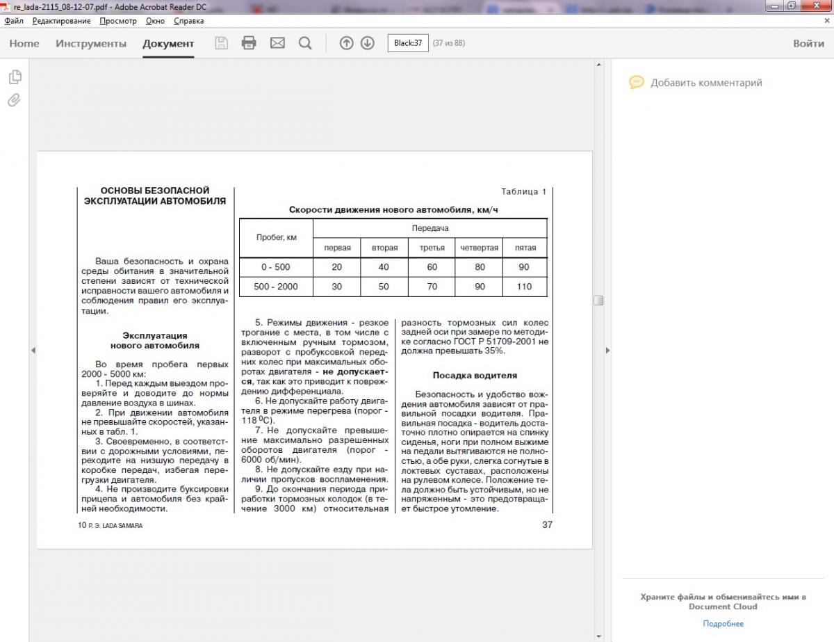The width and height of the screenshot is (834, 642).
Task: Click the table cell with value 40
Action: (384, 267)
